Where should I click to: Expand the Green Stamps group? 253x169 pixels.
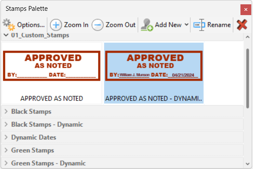pos(6,150)
